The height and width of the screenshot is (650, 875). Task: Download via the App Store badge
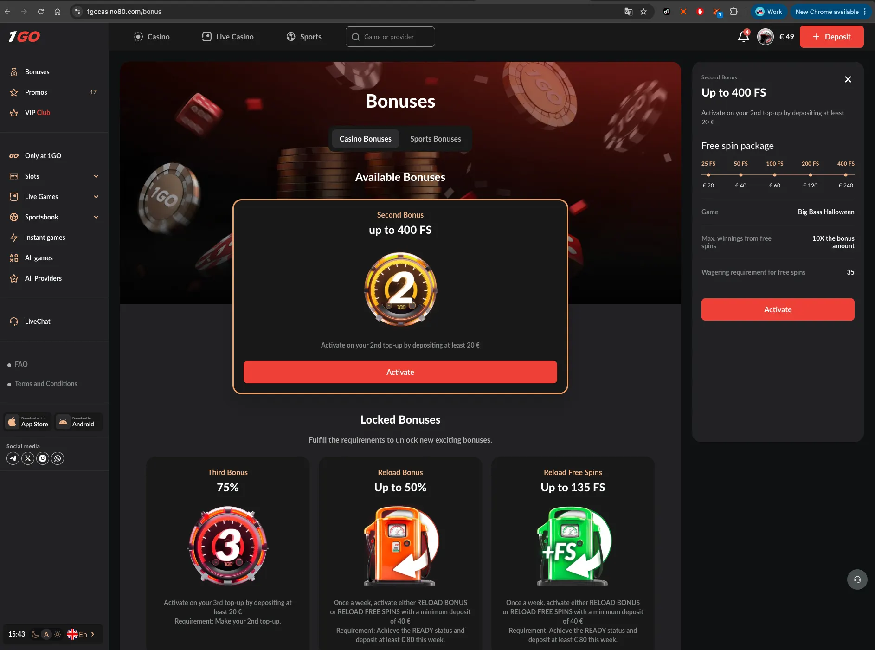click(x=29, y=421)
